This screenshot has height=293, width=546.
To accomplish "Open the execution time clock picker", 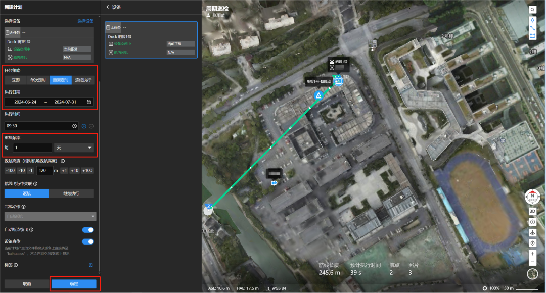I will pos(74,126).
